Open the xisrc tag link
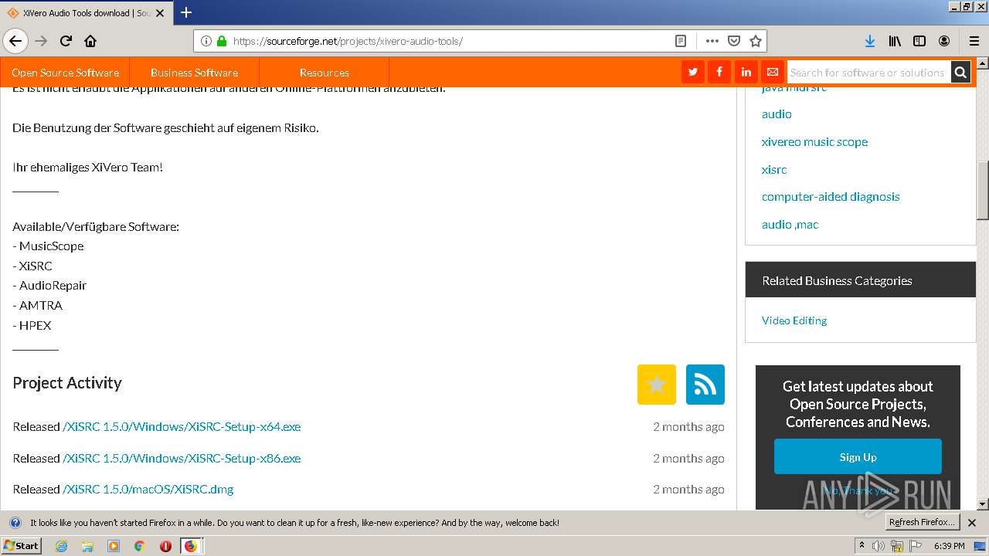 click(x=774, y=169)
